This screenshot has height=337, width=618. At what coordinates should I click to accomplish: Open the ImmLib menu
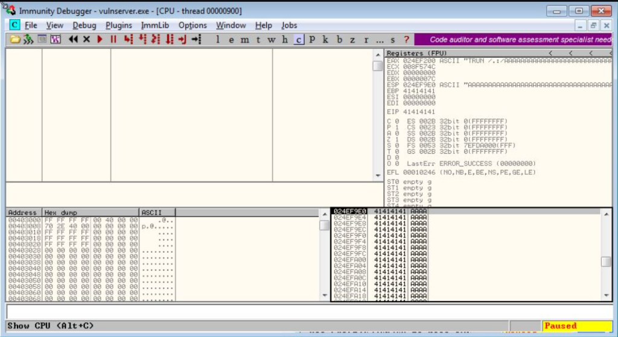pos(155,25)
